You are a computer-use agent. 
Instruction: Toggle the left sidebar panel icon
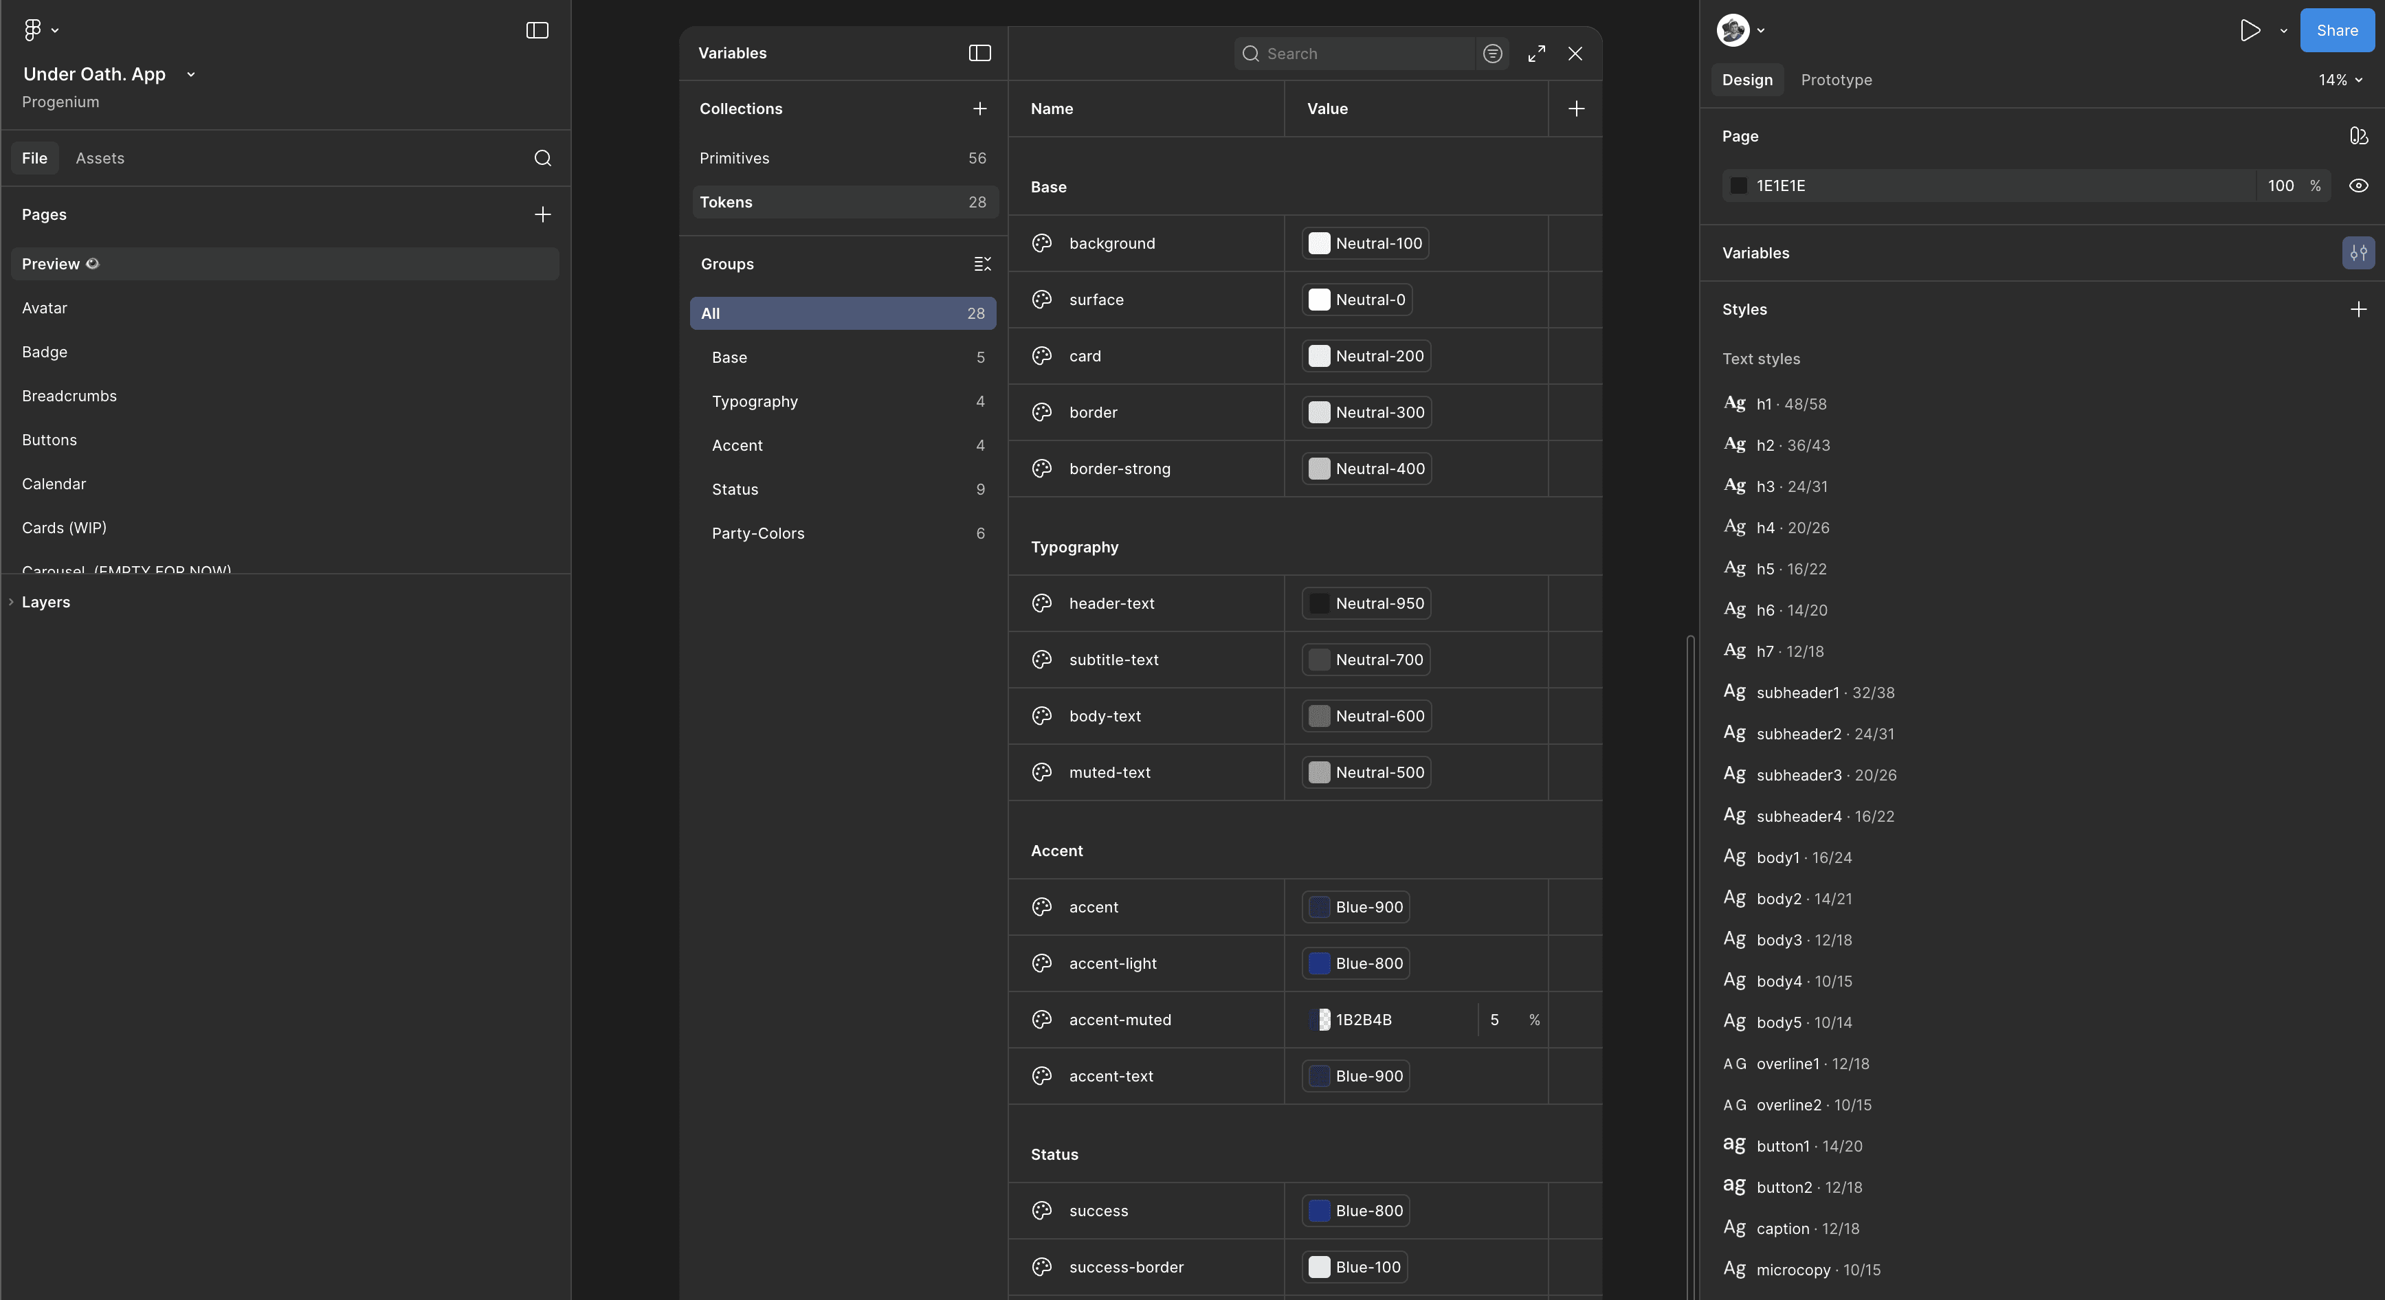point(537,30)
